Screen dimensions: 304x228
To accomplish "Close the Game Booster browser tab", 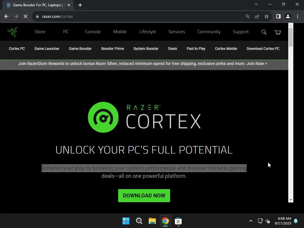I will 69,5.
